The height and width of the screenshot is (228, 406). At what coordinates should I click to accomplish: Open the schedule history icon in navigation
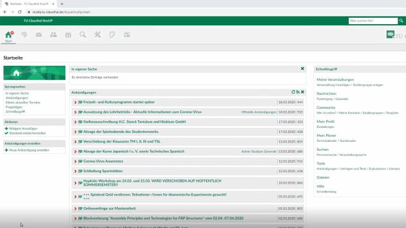pos(24,35)
